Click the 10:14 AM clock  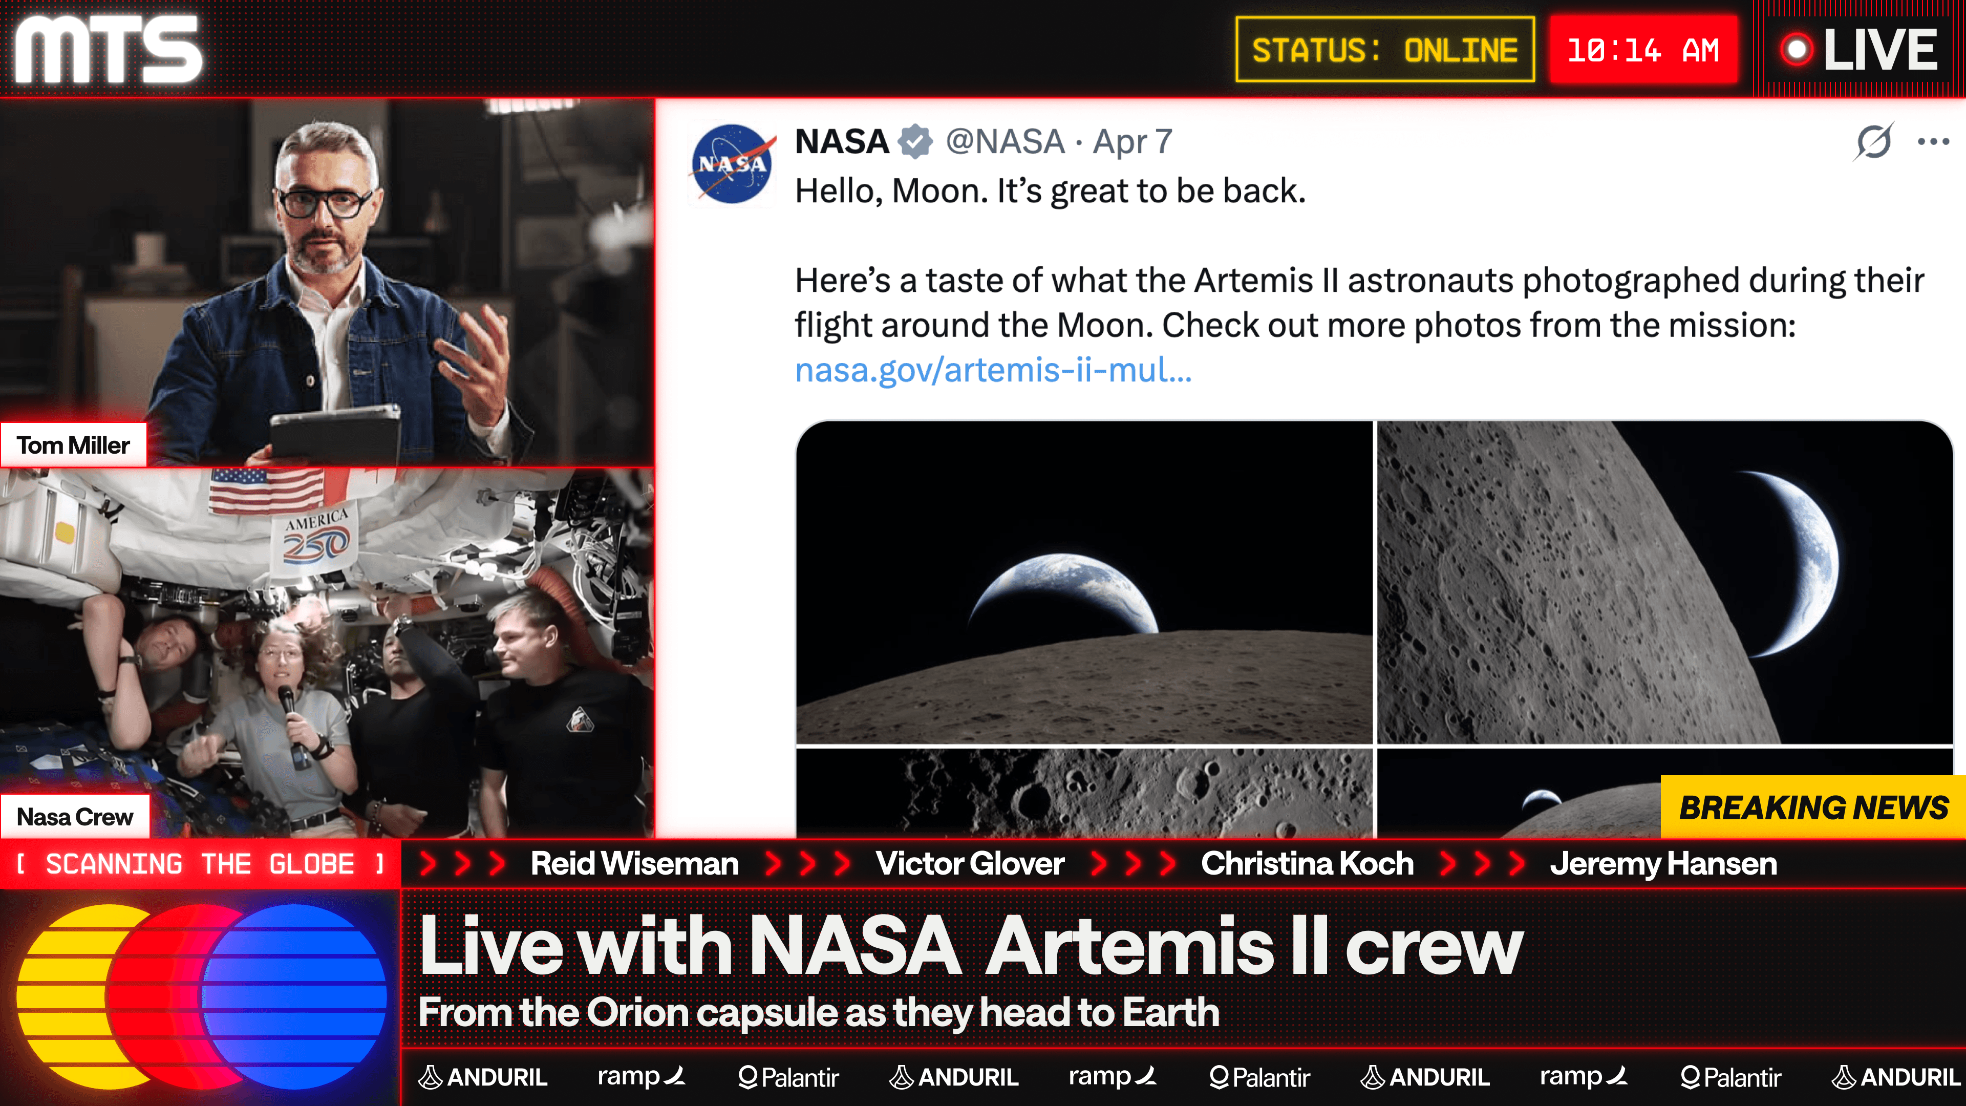(x=1643, y=50)
